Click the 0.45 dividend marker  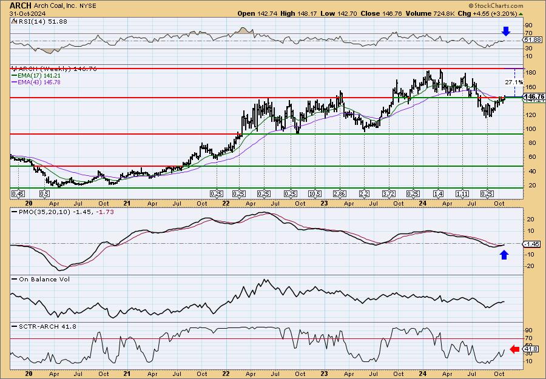click(18, 194)
